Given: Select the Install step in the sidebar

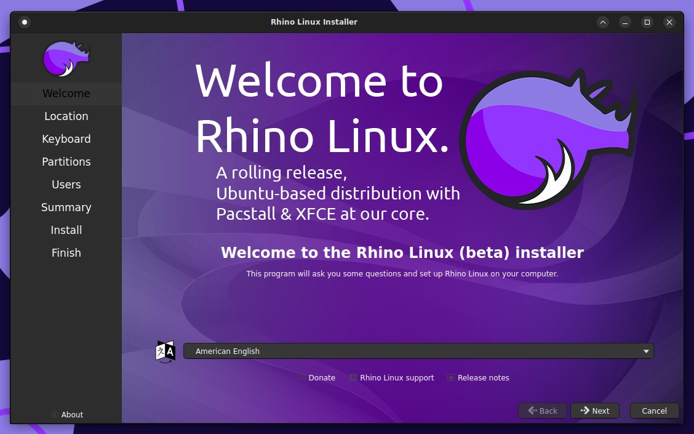Looking at the screenshot, I should tap(66, 230).
